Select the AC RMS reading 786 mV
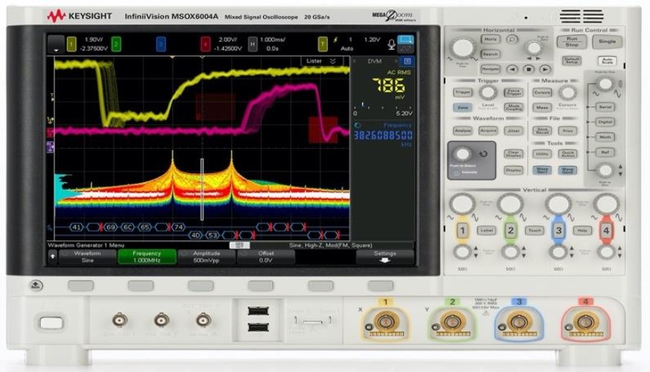 click(x=388, y=86)
